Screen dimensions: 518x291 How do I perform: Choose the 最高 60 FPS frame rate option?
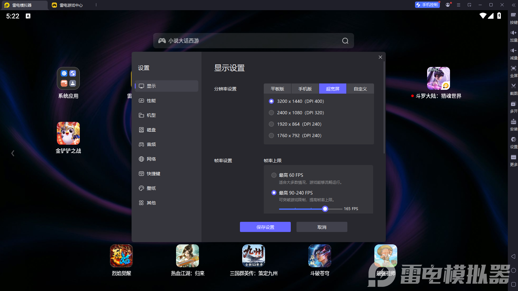click(x=274, y=175)
